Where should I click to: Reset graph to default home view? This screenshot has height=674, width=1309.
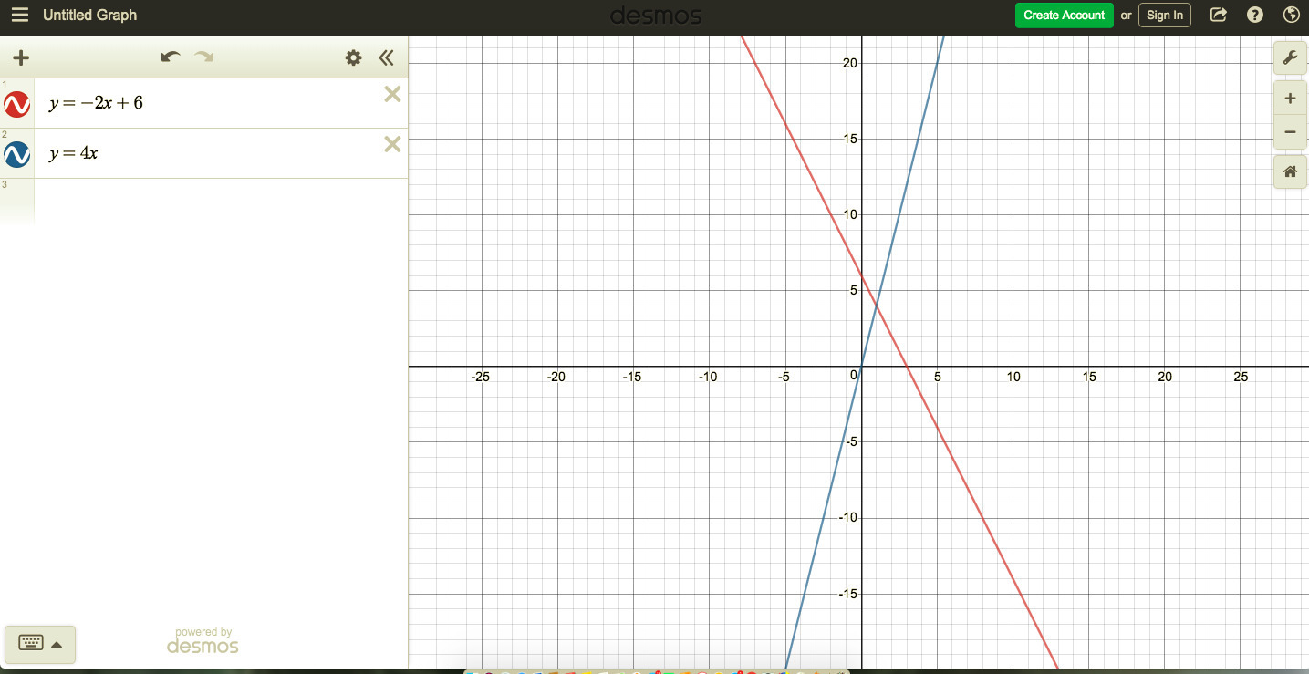point(1290,171)
